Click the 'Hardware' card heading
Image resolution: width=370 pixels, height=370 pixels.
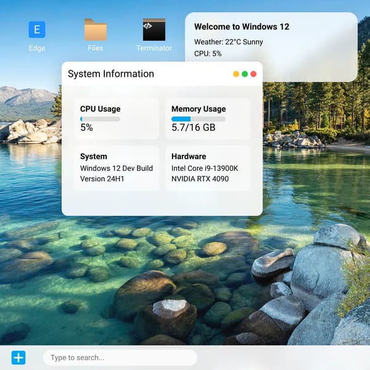(189, 156)
